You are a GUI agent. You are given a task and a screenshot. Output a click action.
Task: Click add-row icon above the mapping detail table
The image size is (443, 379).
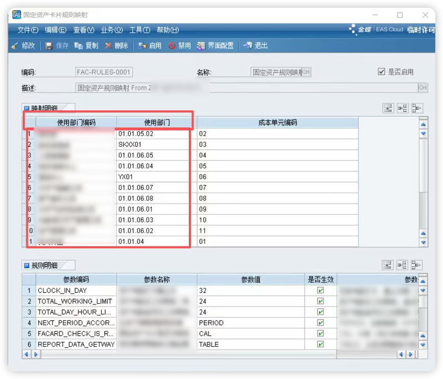tap(388, 108)
